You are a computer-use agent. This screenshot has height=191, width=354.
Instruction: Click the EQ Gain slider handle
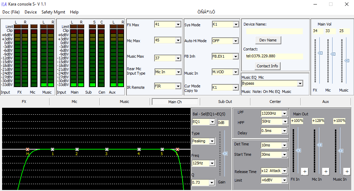click(225, 154)
